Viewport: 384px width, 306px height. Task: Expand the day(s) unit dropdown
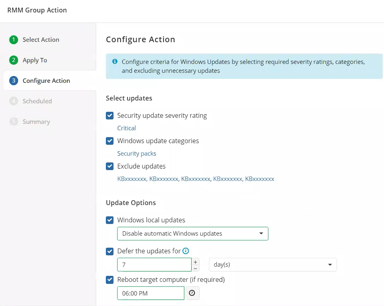click(x=273, y=265)
